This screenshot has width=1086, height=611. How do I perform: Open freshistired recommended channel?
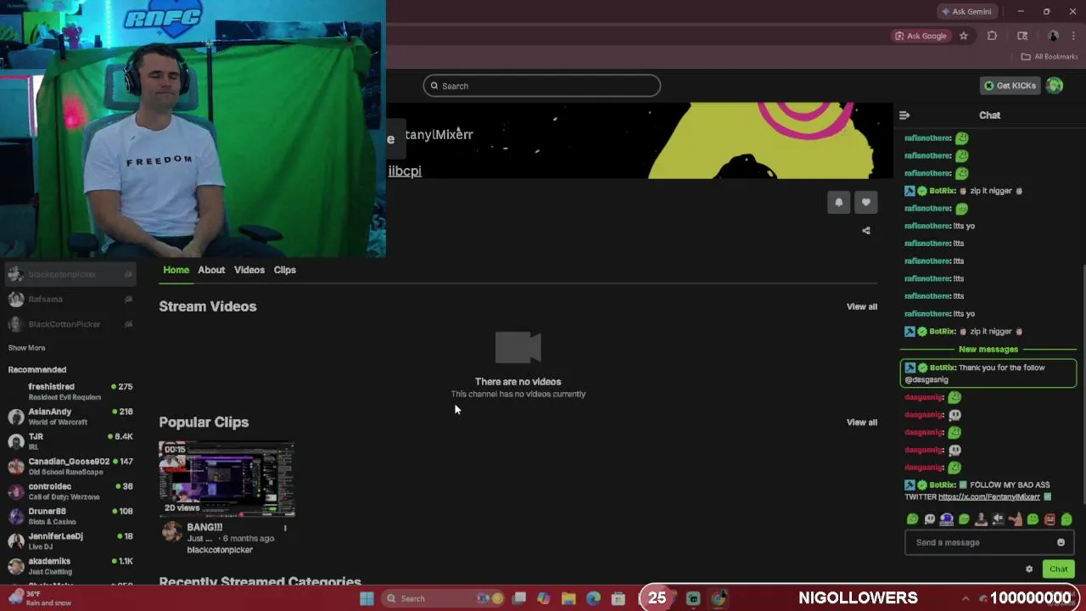coord(70,391)
